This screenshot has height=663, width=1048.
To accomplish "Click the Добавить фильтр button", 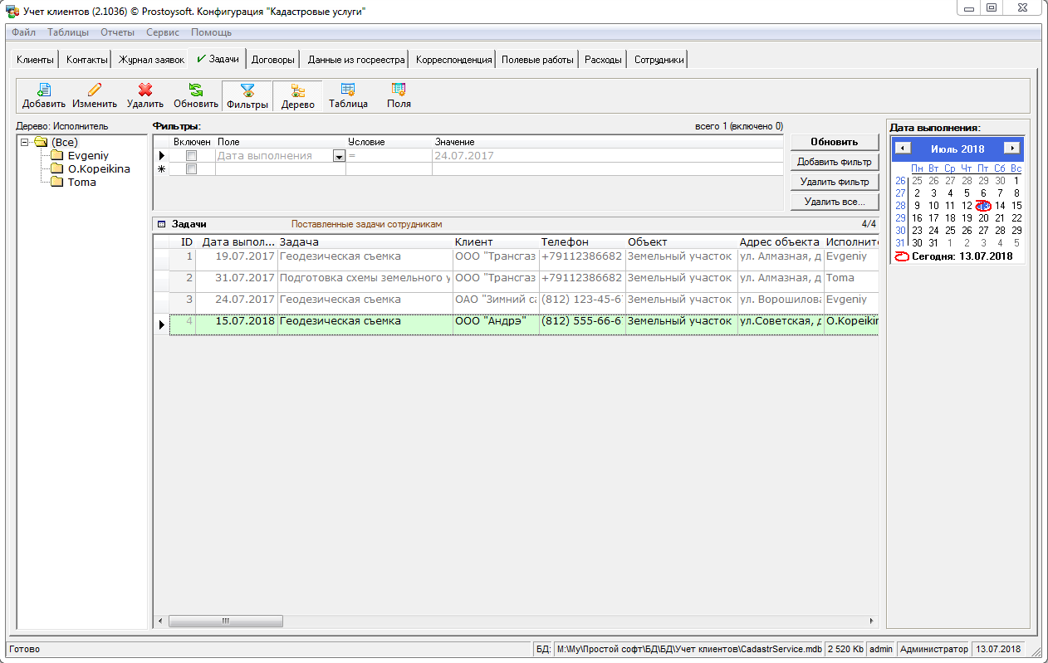I will 835,162.
